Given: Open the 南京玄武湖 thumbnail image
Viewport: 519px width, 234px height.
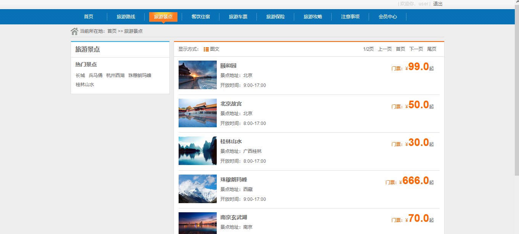Looking at the screenshot, I should tap(198, 223).
